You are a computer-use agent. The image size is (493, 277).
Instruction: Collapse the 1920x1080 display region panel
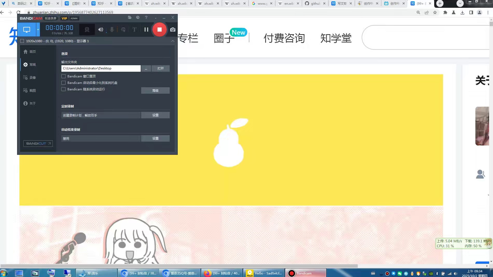(173, 41)
